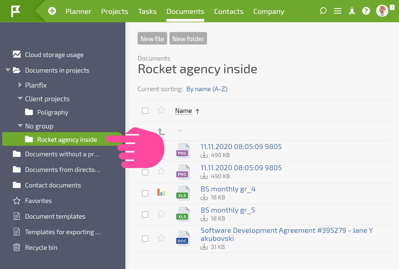Open the Planfix flag logo home
Viewport: 399px width, 269px height.
tap(16, 11)
